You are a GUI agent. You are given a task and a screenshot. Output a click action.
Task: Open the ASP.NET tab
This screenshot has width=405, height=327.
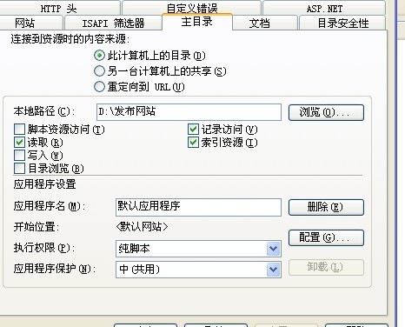(324, 8)
